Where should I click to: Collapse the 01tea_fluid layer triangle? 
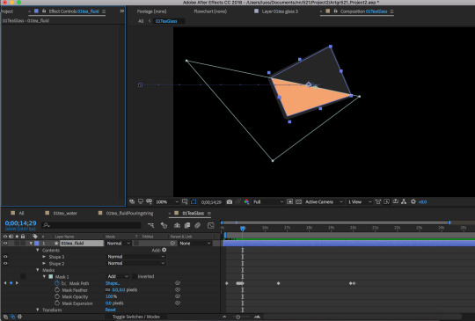(x=31, y=244)
